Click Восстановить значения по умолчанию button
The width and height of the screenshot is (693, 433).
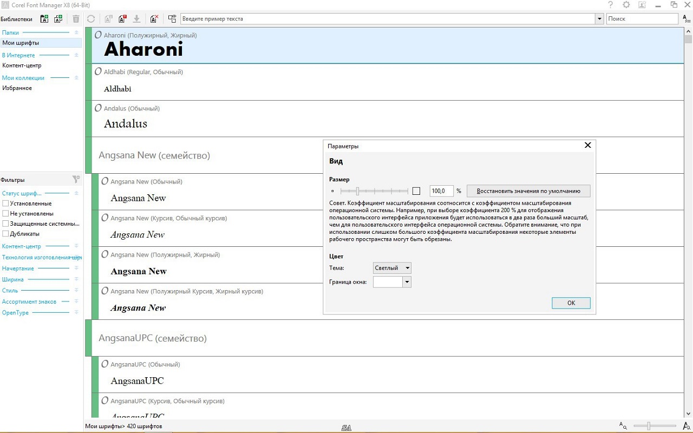tap(528, 191)
